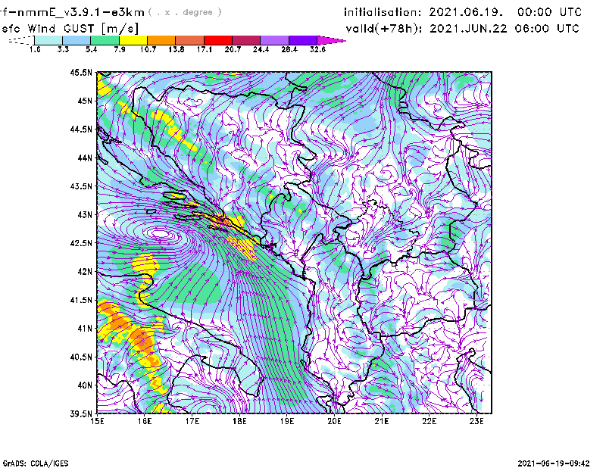Select the orange legend swatch after 10.7
This screenshot has height=468, width=606.
(x=161, y=40)
